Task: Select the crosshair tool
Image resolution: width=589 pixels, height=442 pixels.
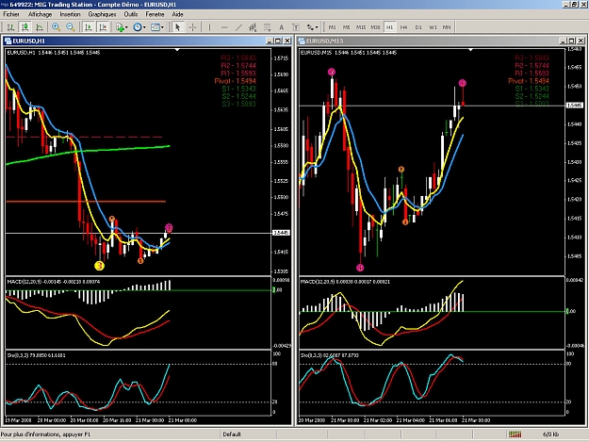Action: click(192, 27)
